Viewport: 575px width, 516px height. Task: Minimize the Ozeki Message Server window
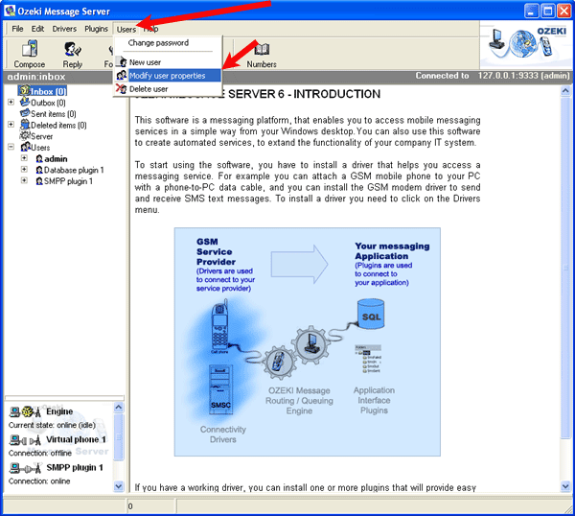[x=532, y=11]
